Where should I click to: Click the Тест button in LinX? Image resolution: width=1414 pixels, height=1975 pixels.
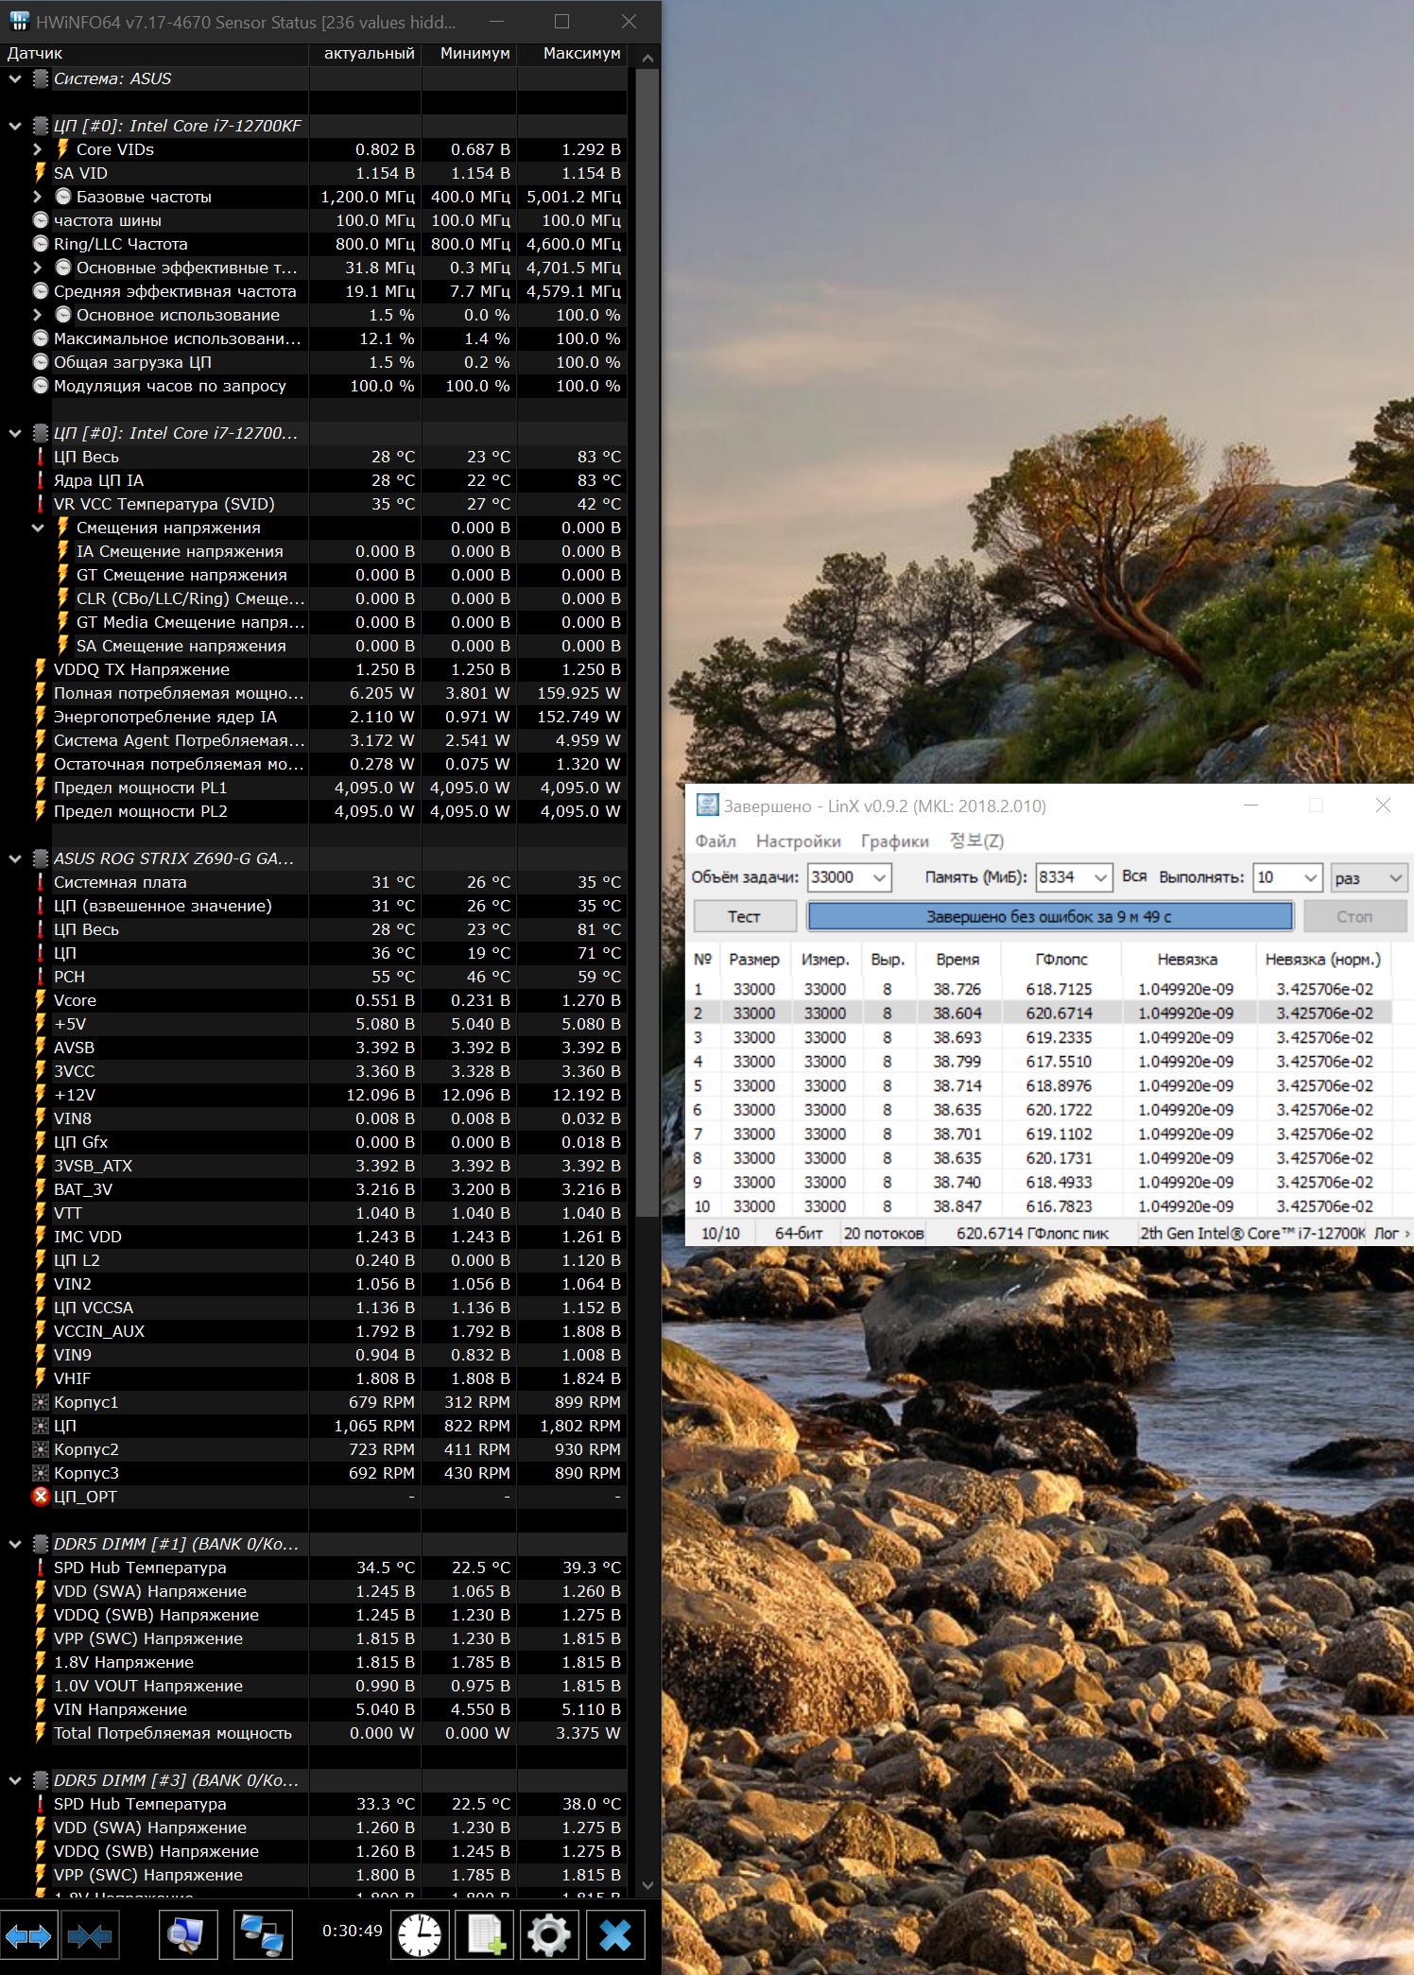[x=744, y=916]
